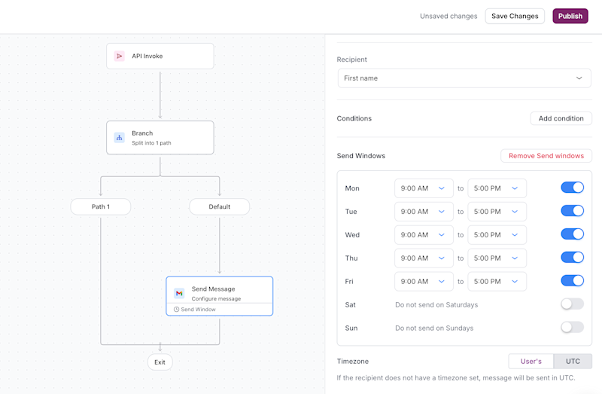Open the Recipient First name dropdown
Image resolution: width=602 pixels, height=394 pixels.
[464, 78]
